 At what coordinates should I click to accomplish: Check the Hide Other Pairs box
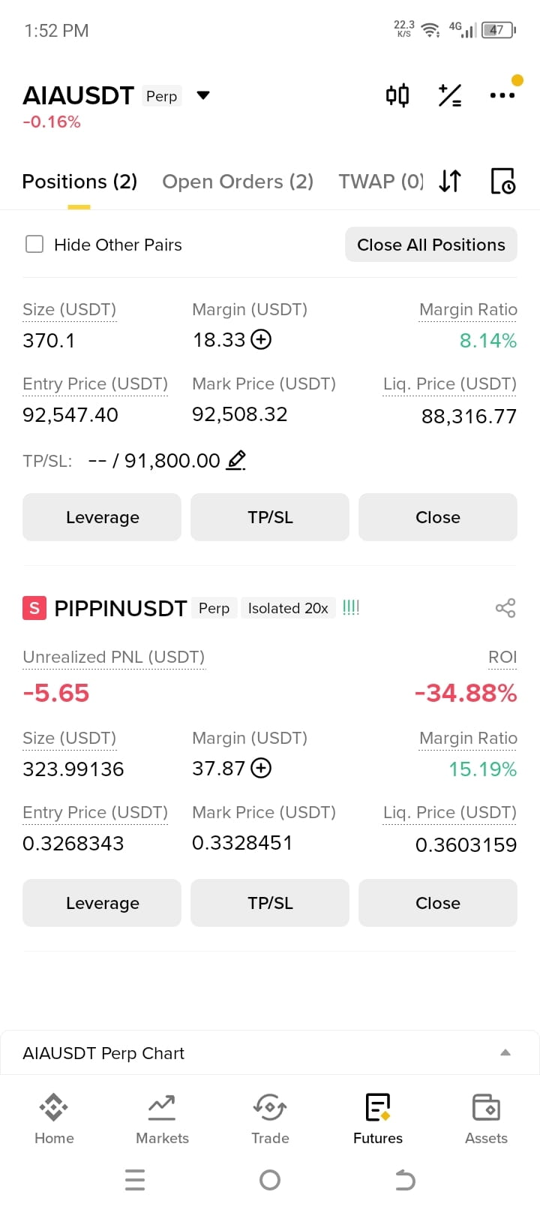tap(34, 244)
